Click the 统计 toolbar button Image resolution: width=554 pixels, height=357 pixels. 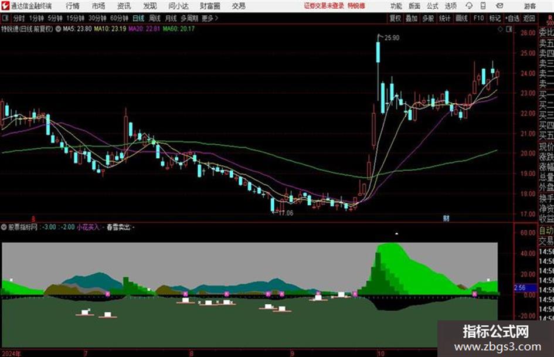tap(445, 18)
